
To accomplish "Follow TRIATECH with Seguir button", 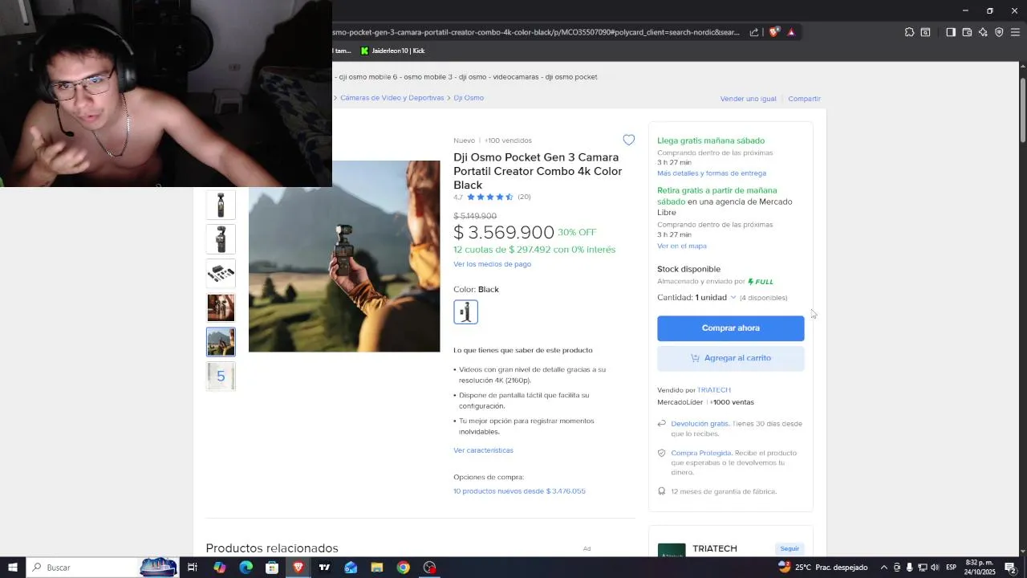I will (x=790, y=549).
